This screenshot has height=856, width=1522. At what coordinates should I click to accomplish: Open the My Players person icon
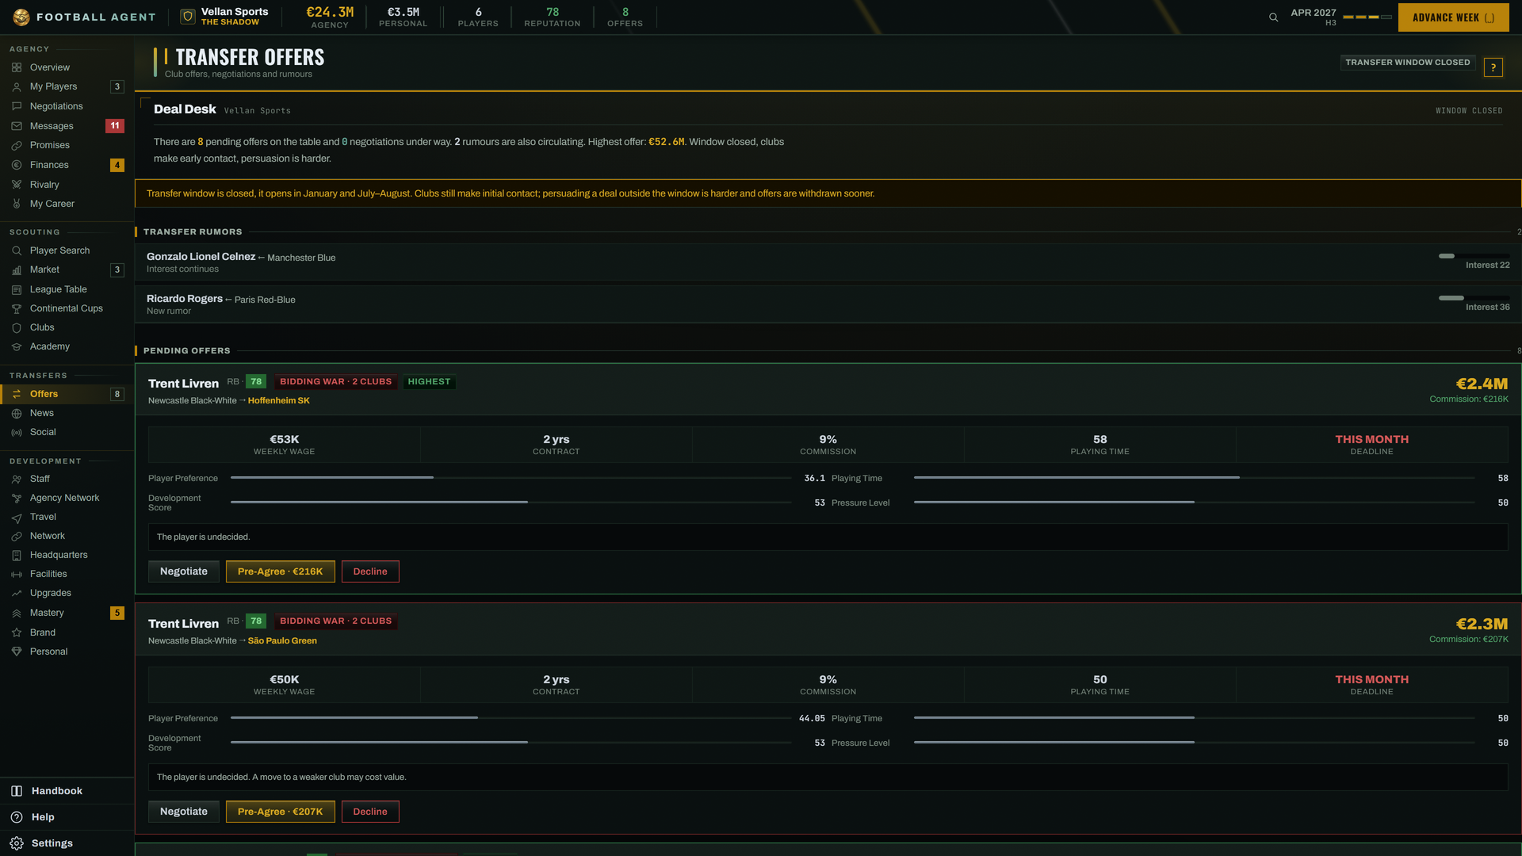[x=17, y=86]
